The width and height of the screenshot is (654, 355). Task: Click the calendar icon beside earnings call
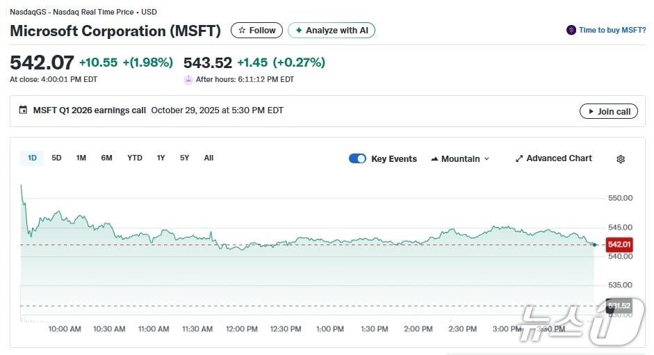point(23,110)
